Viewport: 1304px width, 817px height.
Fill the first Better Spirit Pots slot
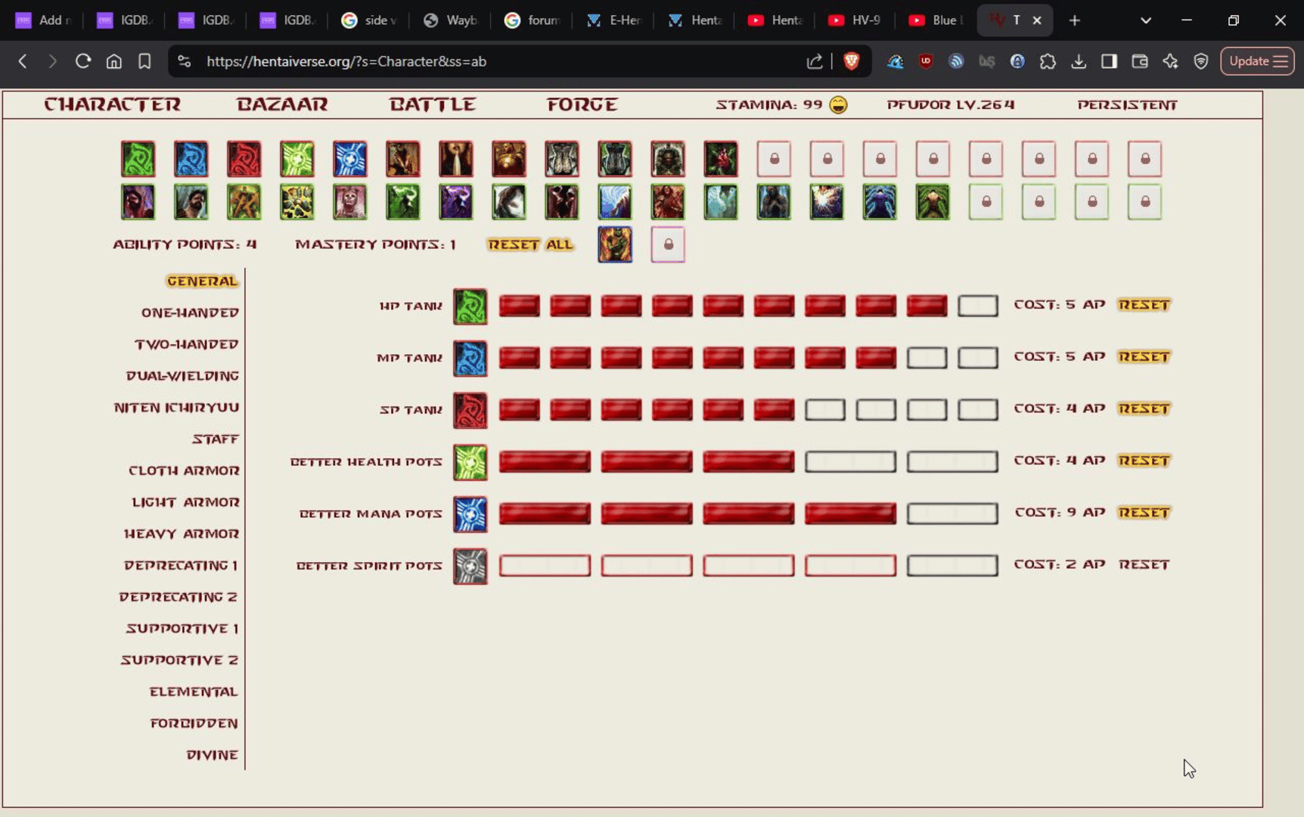[x=545, y=566]
